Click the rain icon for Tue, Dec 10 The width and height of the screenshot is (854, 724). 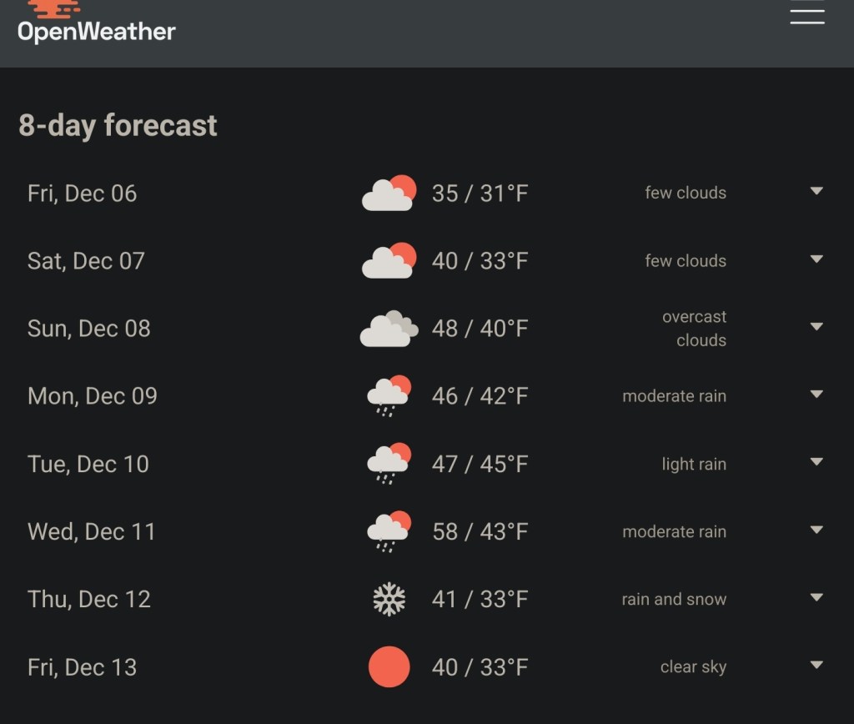coord(389,464)
